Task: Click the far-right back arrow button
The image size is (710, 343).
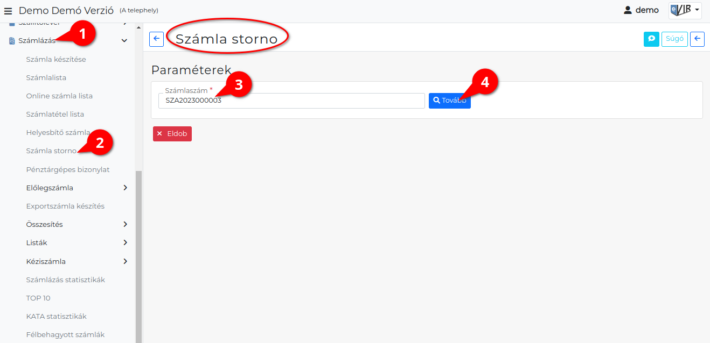Action: tap(697, 39)
